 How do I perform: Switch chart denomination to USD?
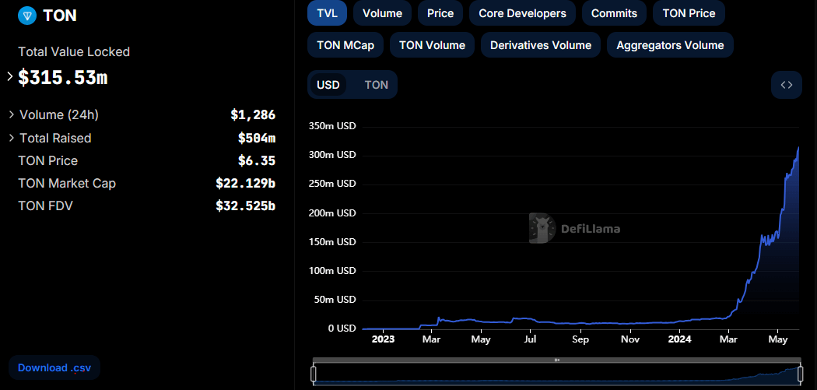click(328, 85)
